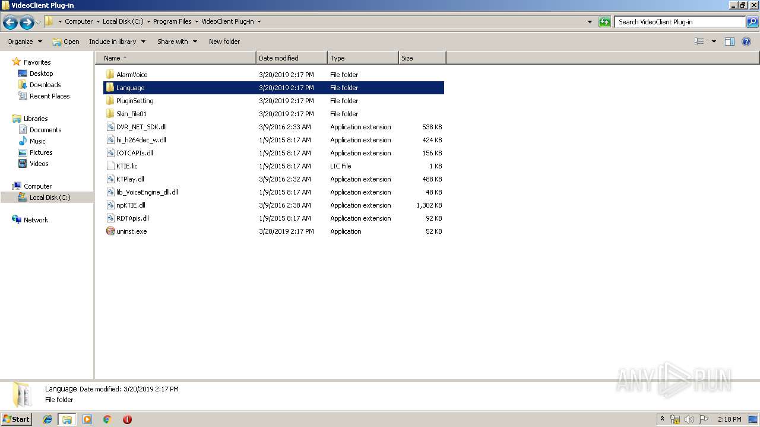The width and height of the screenshot is (760, 427).
Task: Select the lib_VoiceEngine_dll.dll file name
Action: tap(147, 192)
